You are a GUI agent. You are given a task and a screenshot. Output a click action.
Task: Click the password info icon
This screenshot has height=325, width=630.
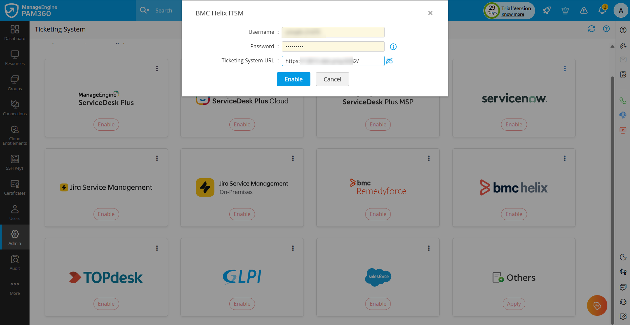pyautogui.click(x=393, y=47)
